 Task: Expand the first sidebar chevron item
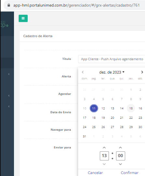point(9,74)
